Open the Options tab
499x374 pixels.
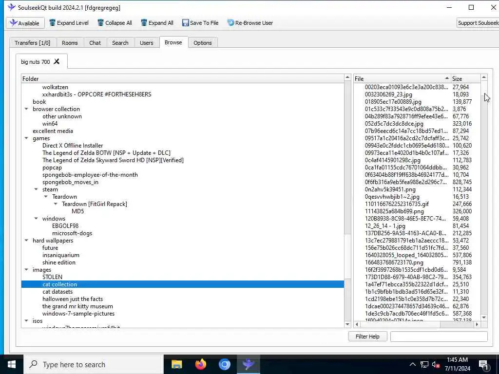click(x=202, y=43)
